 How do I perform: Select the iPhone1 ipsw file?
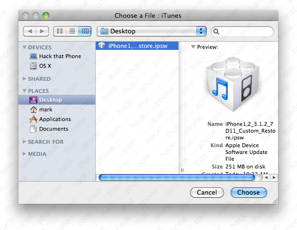click(137, 46)
